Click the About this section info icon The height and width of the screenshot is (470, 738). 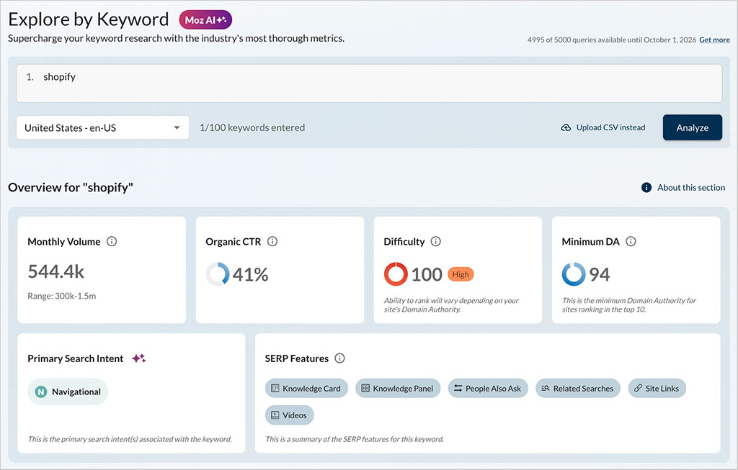point(646,188)
